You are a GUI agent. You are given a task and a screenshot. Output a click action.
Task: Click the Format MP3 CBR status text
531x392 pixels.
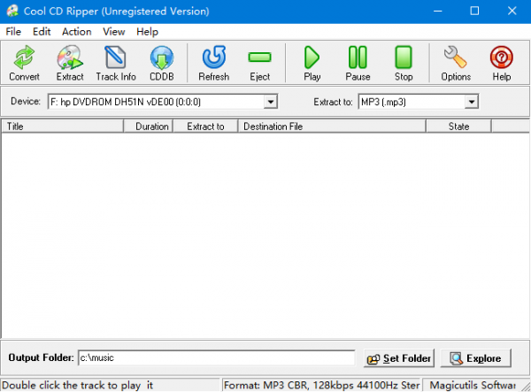click(x=321, y=385)
